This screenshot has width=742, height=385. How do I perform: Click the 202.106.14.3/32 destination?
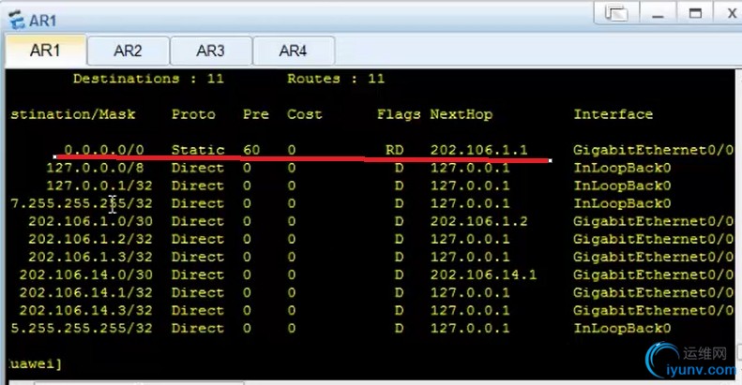85,310
